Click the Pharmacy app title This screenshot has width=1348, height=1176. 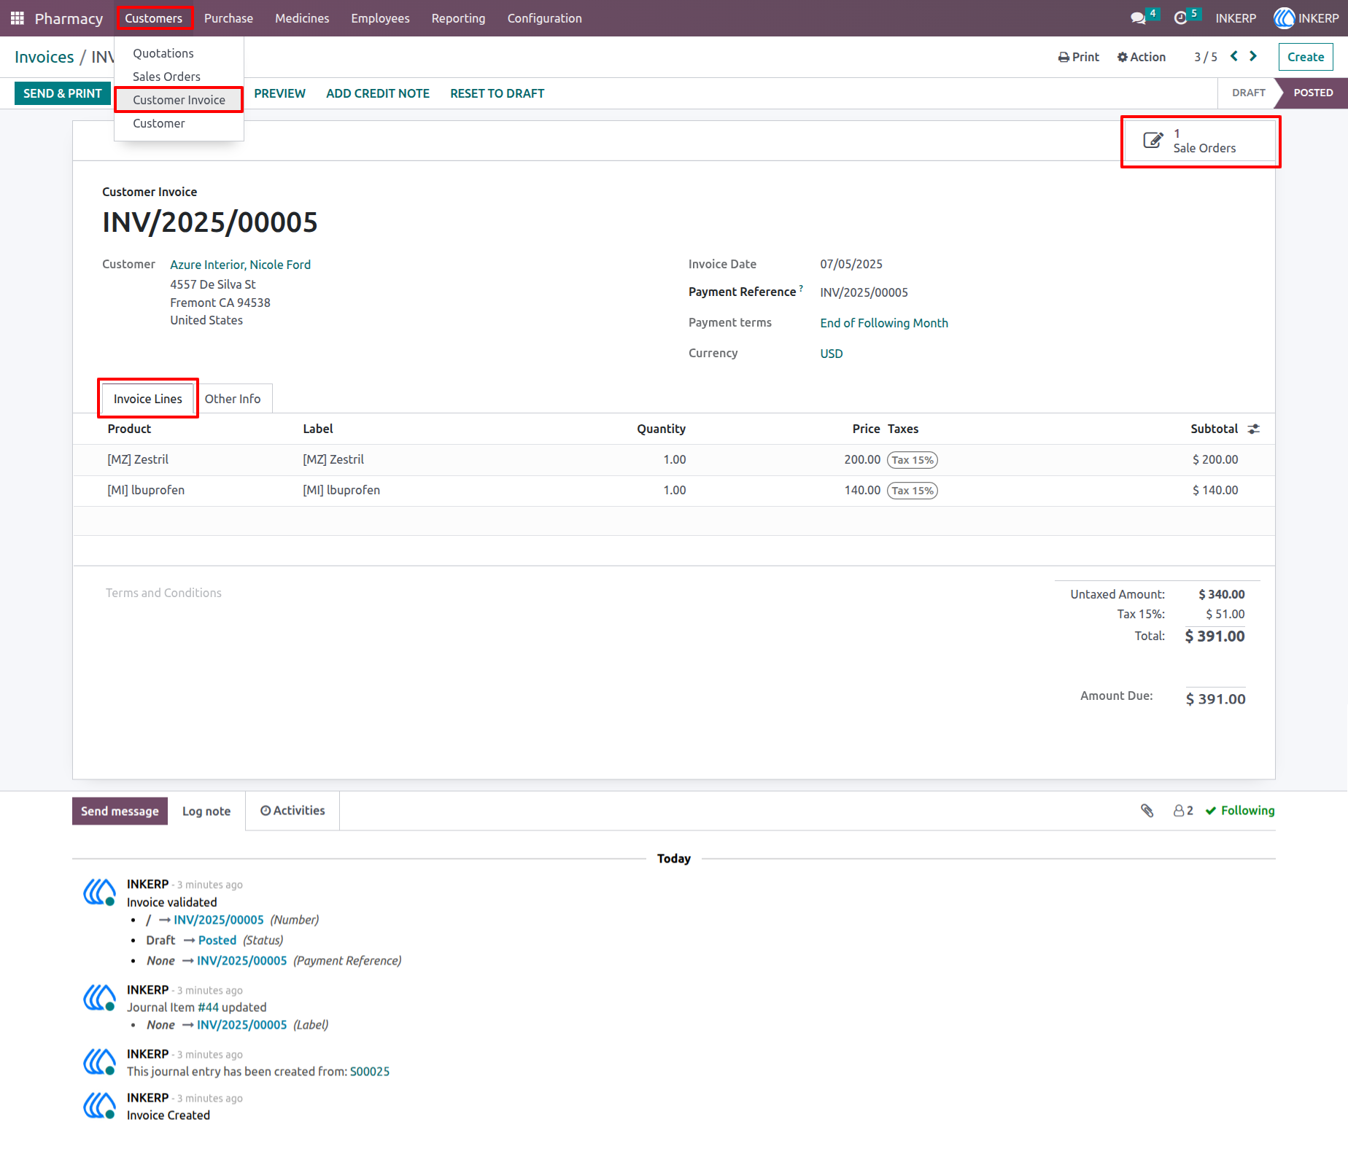(69, 18)
